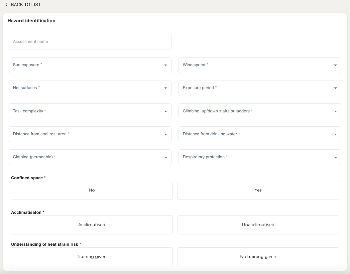The width and height of the screenshot is (350, 274).
Task: Click Distance from drinking water arrow
Action: pos(335,134)
